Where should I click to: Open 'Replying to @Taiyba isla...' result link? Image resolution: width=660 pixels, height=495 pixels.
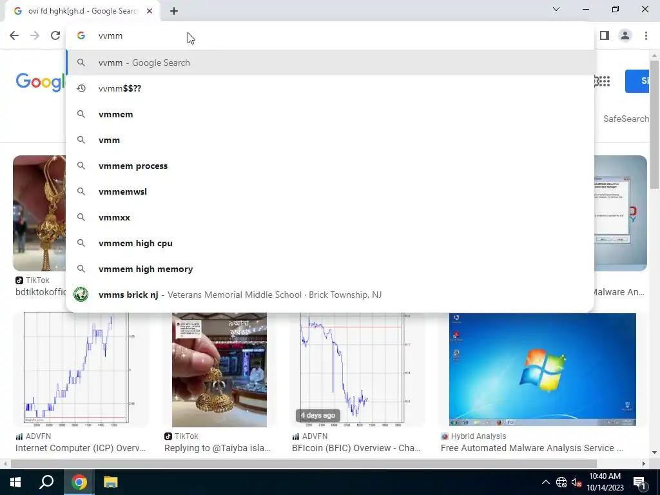(x=217, y=448)
